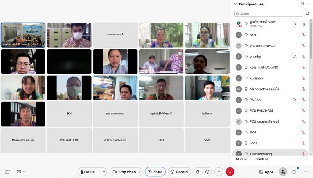Screen dimensions: 313x178
Task: Open closed captions options arrow
Action: tap(24, 172)
